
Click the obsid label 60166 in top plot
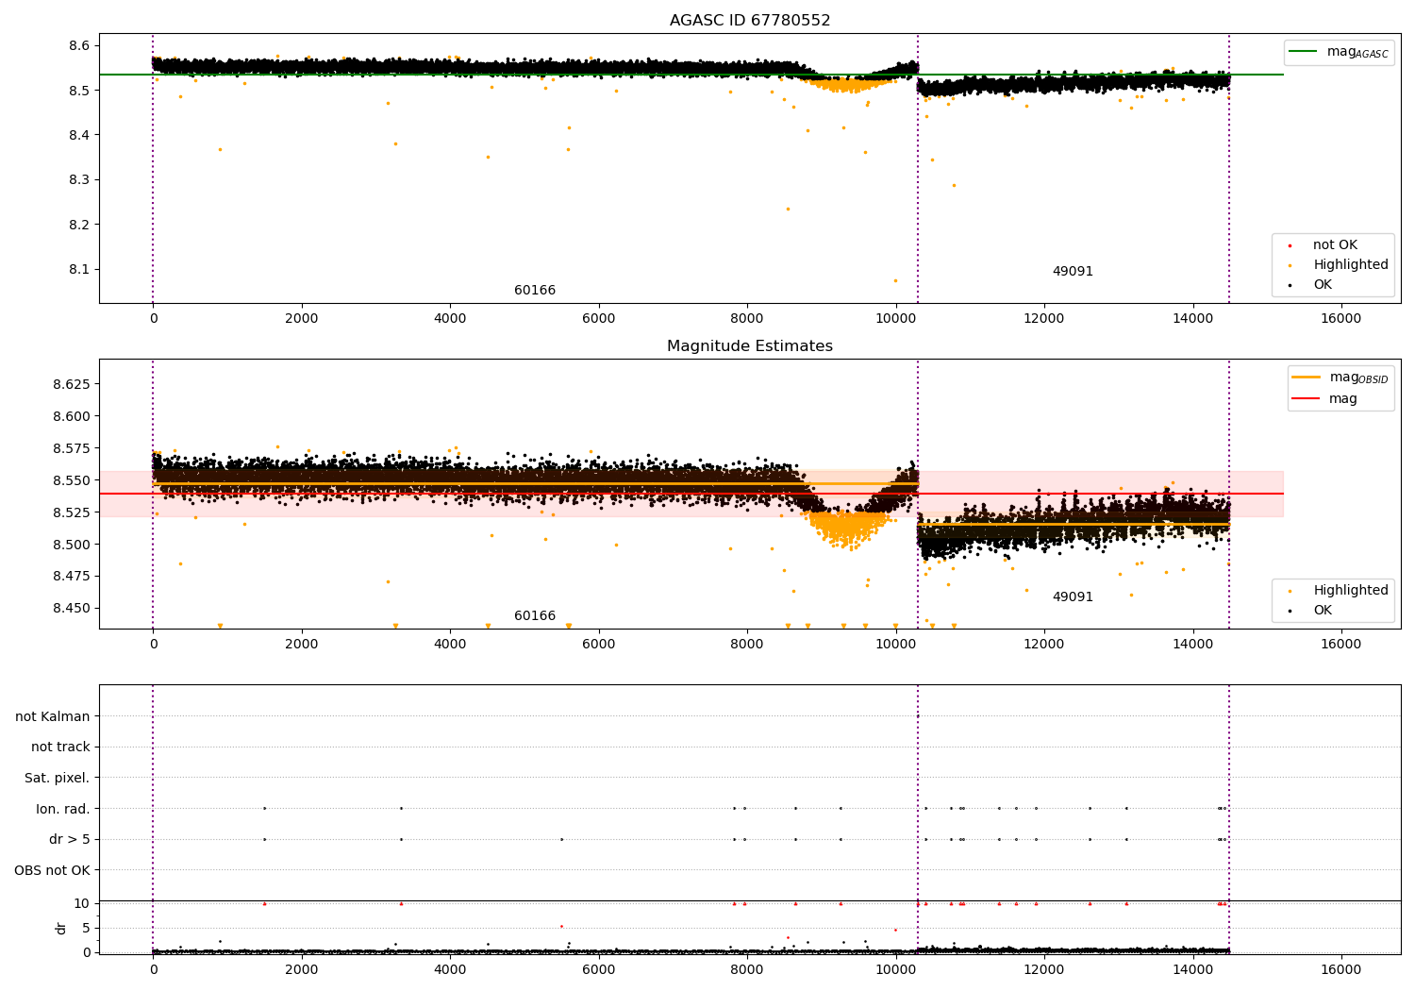(x=535, y=291)
